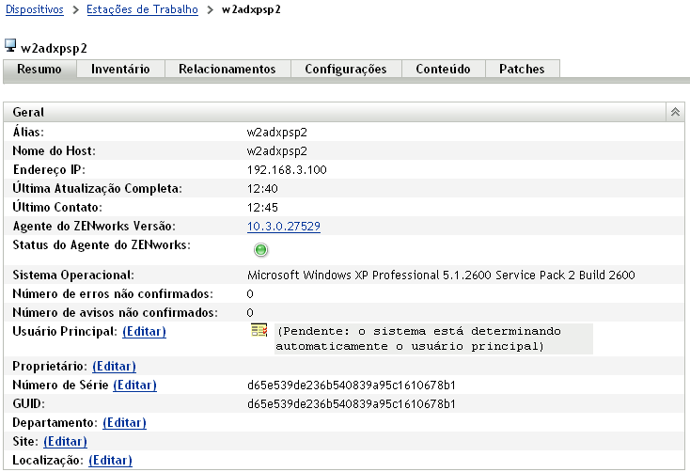The width and height of the screenshot is (690, 472).
Task: Click the GUID value d65e539de236b540839a95c1610678b1
Action: (352, 404)
